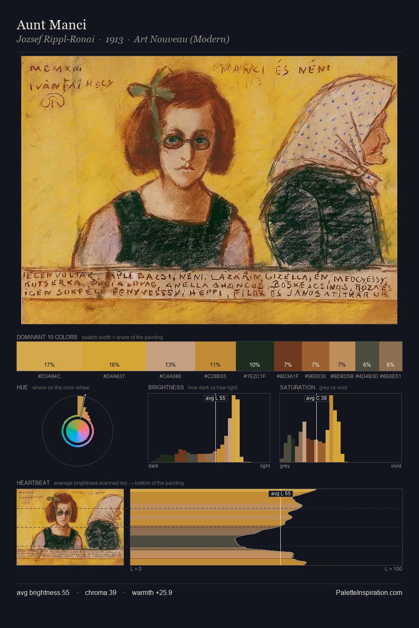Click 'swatch width = share of the painting'

[122, 337]
